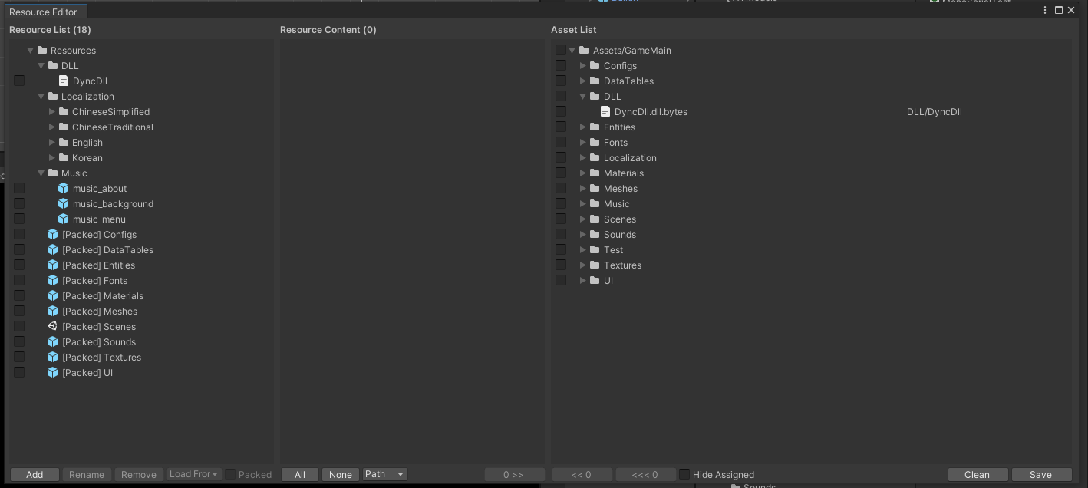Click the [Packed] DataTables cube icon

(53, 249)
